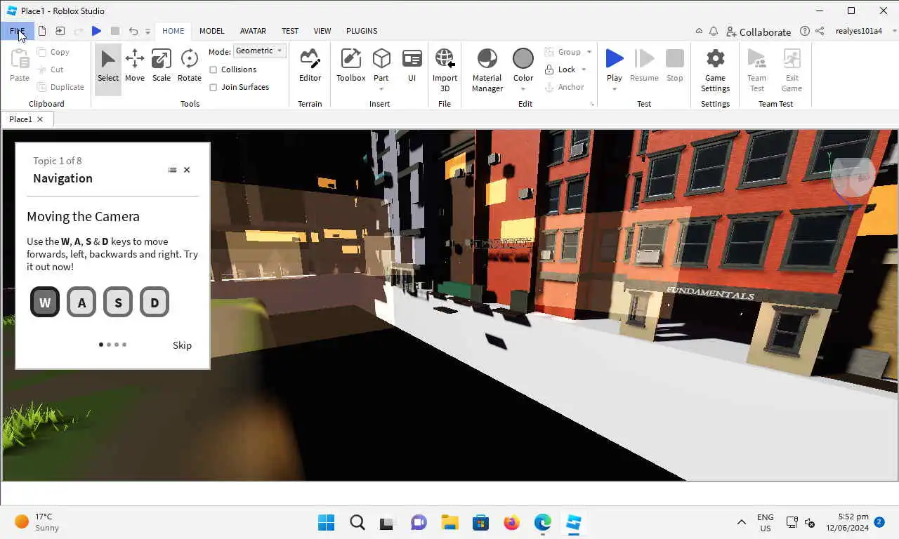Insert a Part using the cube icon
This screenshot has width=899, height=539.
pos(381,60)
